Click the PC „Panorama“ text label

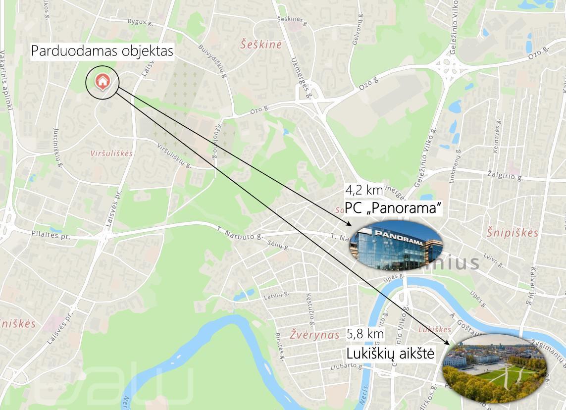[394, 208]
